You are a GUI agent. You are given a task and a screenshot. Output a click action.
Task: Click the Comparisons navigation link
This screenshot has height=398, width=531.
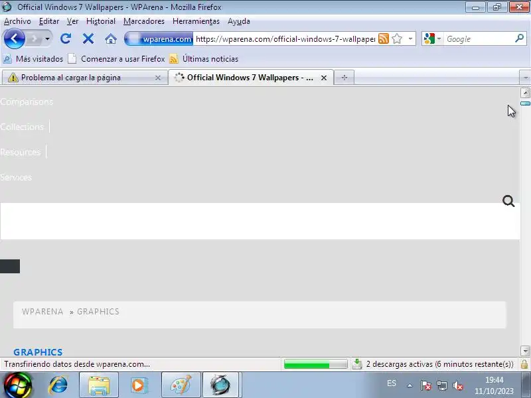tap(27, 102)
